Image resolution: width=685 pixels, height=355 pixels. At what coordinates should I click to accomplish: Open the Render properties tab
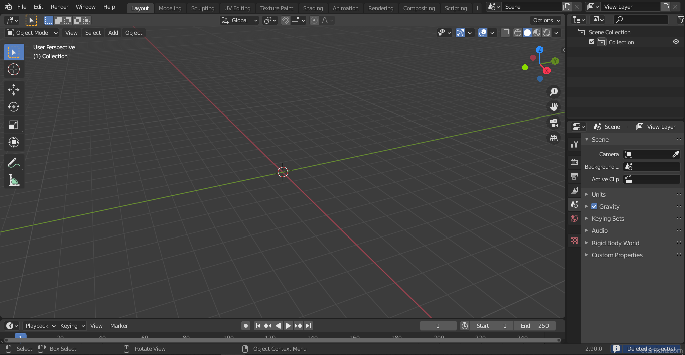point(574,162)
